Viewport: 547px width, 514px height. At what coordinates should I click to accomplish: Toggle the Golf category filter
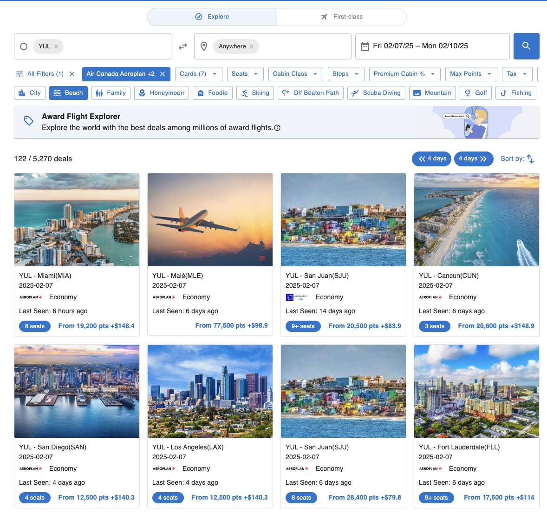pyautogui.click(x=476, y=93)
